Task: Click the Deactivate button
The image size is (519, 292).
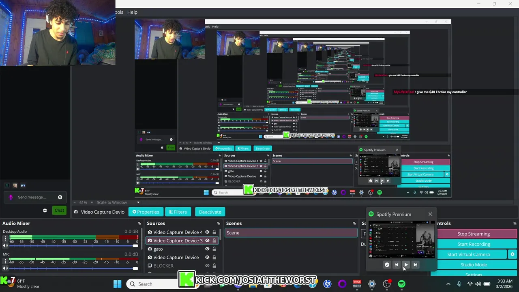Action: (210, 212)
